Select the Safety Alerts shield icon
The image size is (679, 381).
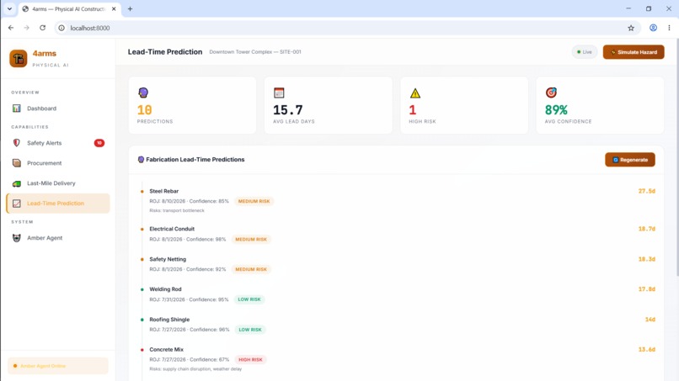(x=17, y=143)
